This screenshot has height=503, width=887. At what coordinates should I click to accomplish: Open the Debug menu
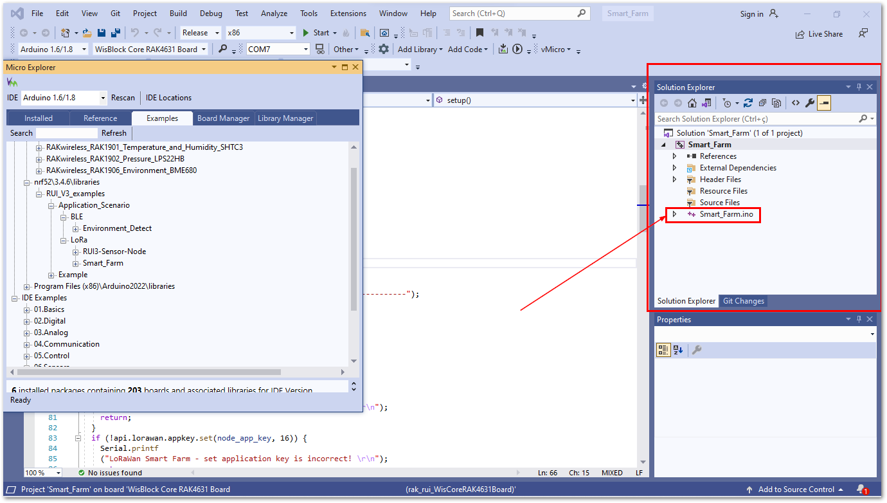pos(211,14)
